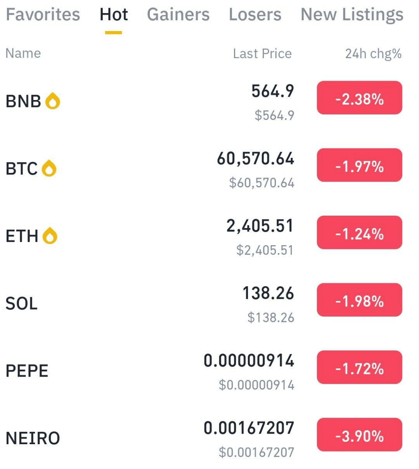Sort by the Last Price column header
419x469 pixels.
click(x=262, y=54)
